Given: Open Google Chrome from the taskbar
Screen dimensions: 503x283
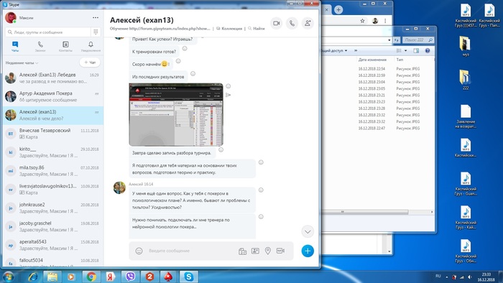Looking at the screenshot, I should [91, 277].
